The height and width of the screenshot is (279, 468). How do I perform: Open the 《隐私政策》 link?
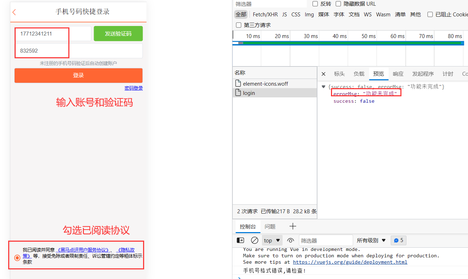[x=125, y=250]
